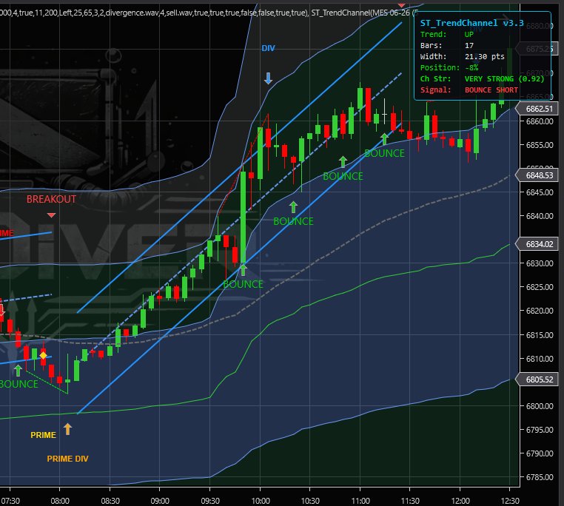Click the 10:30 time axis label
The image size is (564, 506).
310,501
